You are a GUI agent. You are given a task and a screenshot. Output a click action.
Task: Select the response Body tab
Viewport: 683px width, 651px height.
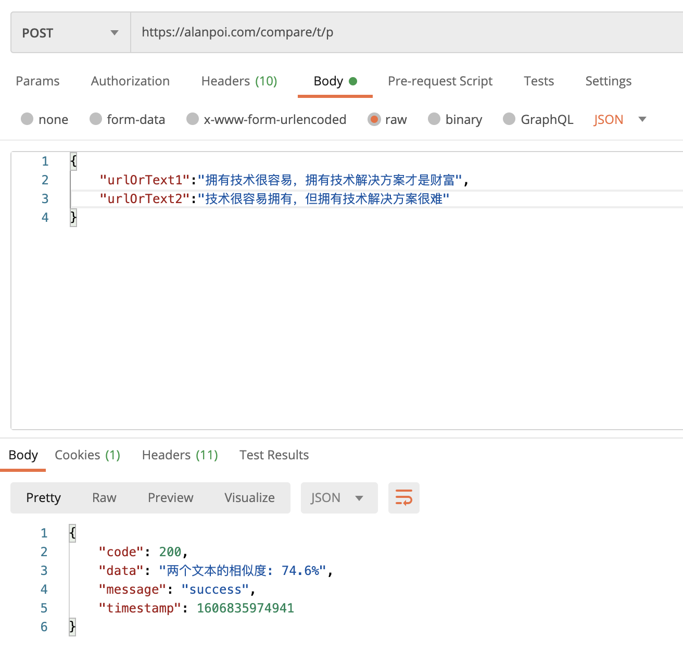pos(23,455)
